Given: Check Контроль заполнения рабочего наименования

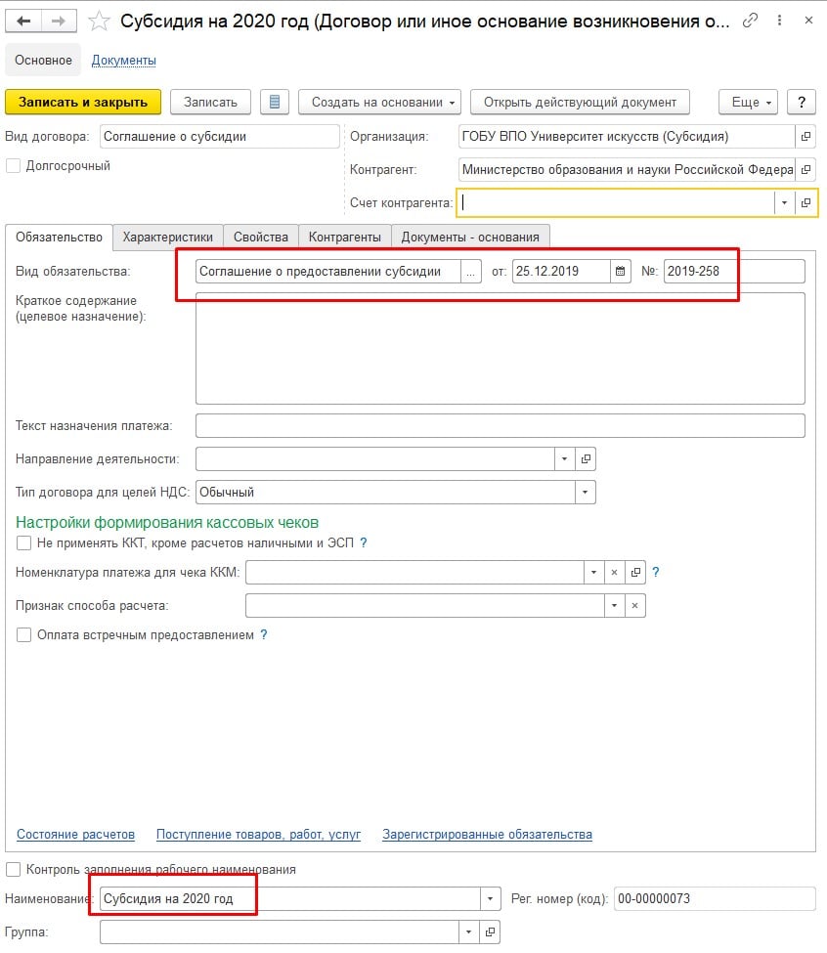Looking at the screenshot, I should [14, 869].
